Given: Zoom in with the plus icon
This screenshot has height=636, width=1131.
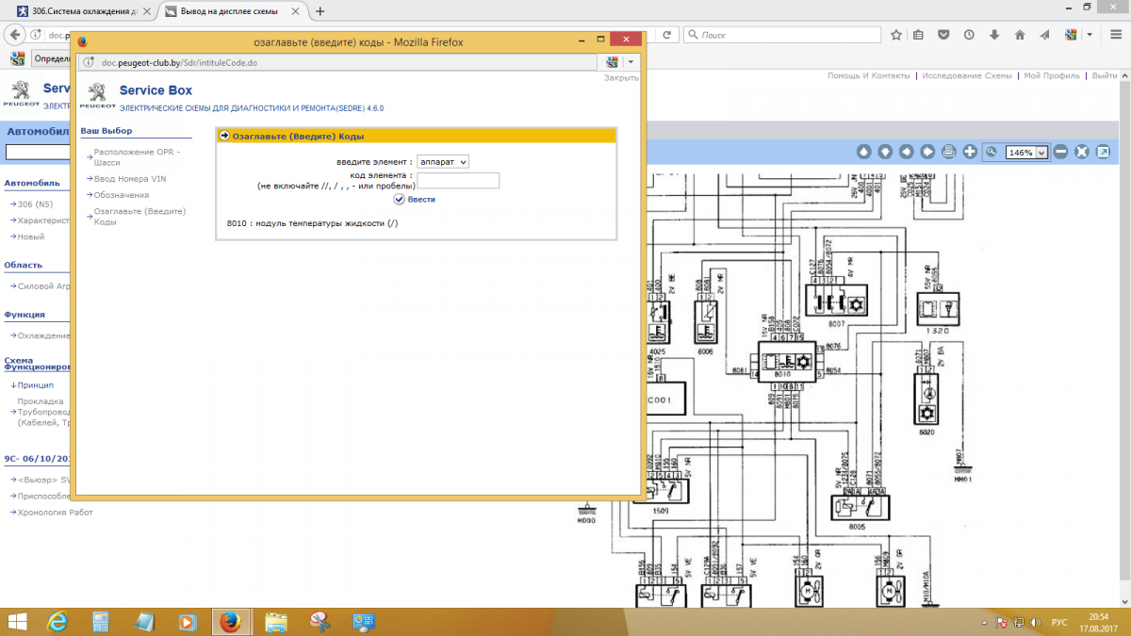Looking at the screenshot, I should (970, 152).
